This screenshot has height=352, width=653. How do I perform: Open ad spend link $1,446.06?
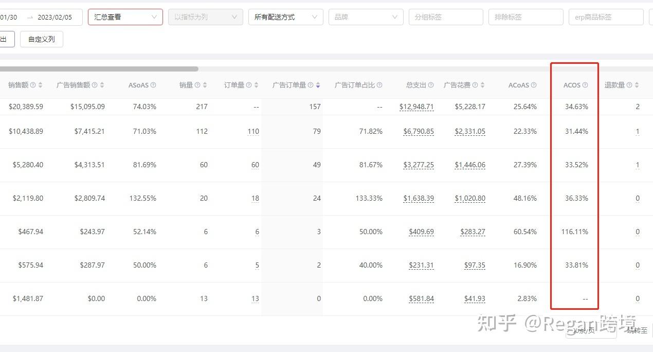(x=470, y=165)
